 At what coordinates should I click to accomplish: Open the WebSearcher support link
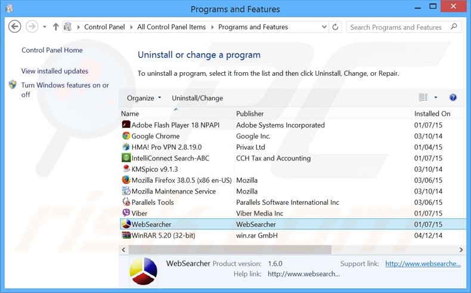point(423,264)
